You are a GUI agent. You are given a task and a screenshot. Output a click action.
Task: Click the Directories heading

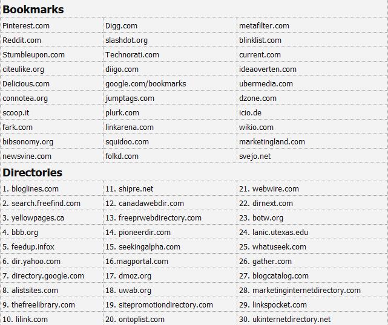tap(33, 173)
